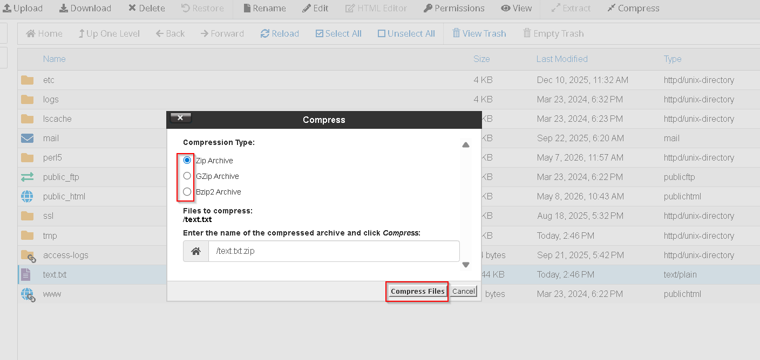Cancel the Compress dialog

click(464, 291)
